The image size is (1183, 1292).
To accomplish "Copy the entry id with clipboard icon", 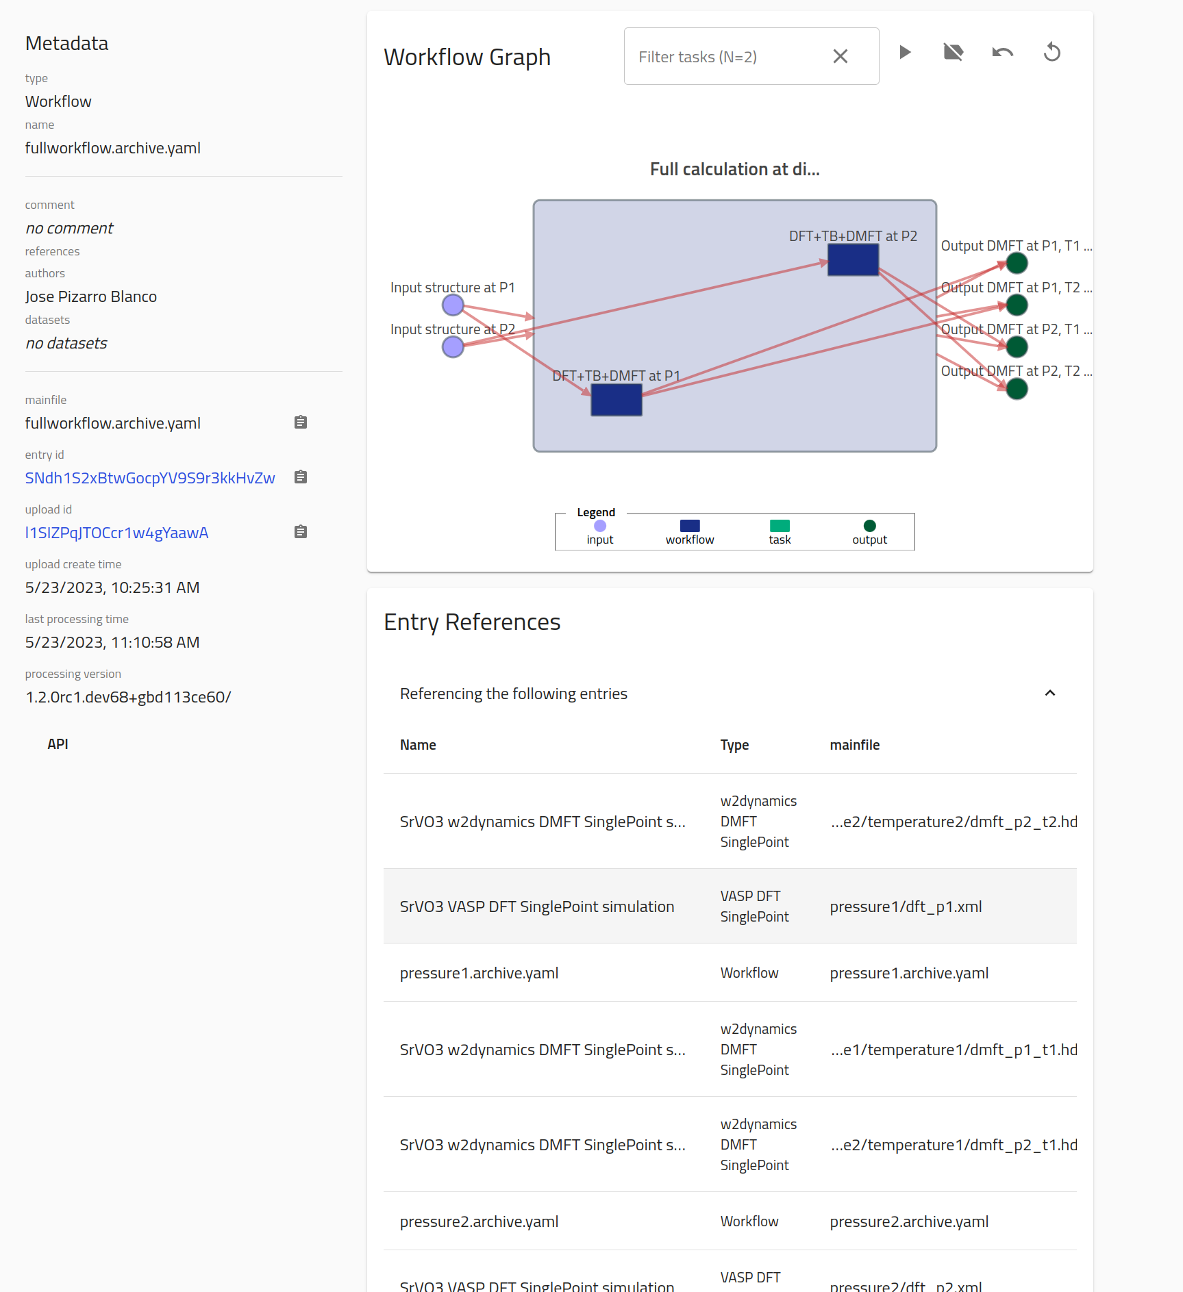I will click(x=301, y=477).
